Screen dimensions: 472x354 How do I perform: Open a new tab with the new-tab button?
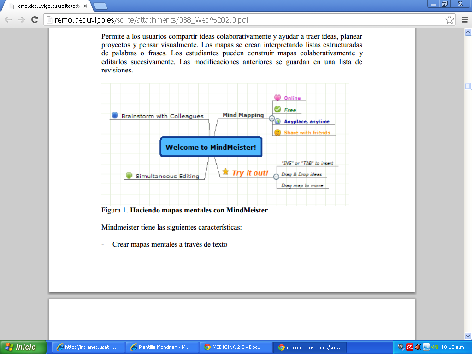(x=100, y=6)
